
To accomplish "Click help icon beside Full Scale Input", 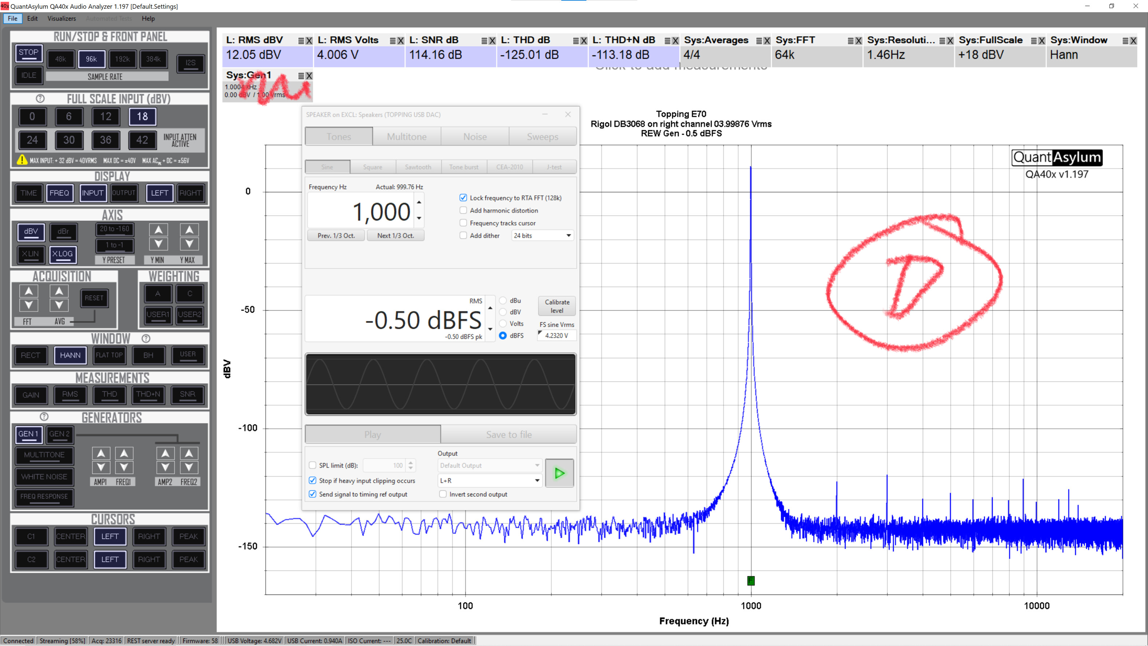I will point(40,99).
